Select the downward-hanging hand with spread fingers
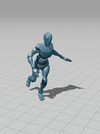 pyautogui.click(x=36, y=73)
